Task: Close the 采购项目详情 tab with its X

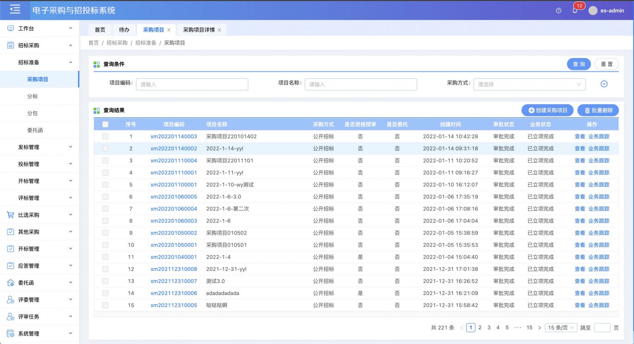Action: click(219, 30)
